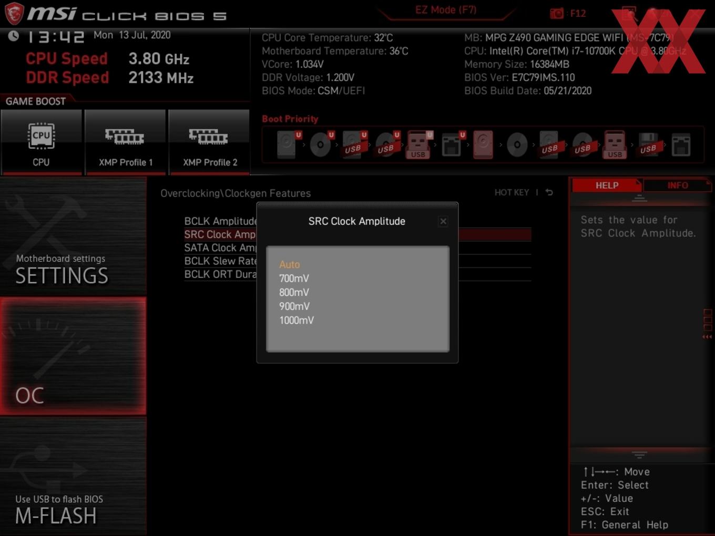Click the Boot Priority heading
Viewport: 715px width, 536px height.
[290, 119]
